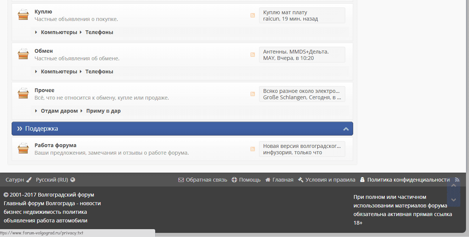The image size is (469, 237).
Task: Click the folder icon beside Прочее forum
Action: (x=23, y=94)
